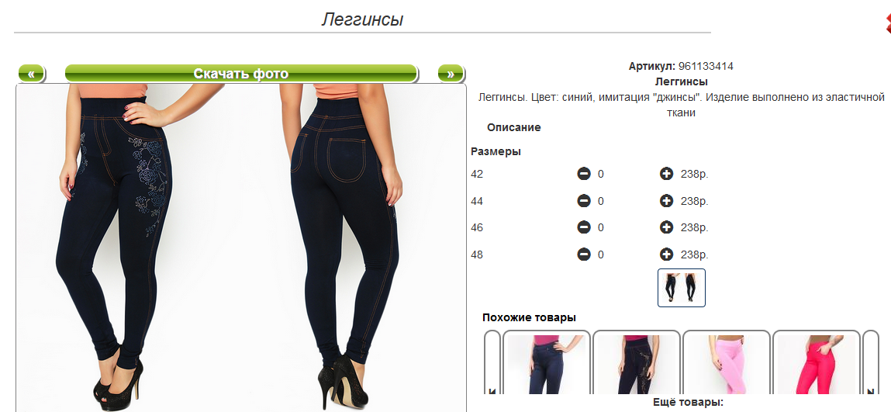Click the main leggings product photo
This screenshot has width=891, height=412.
pos(241,248)
